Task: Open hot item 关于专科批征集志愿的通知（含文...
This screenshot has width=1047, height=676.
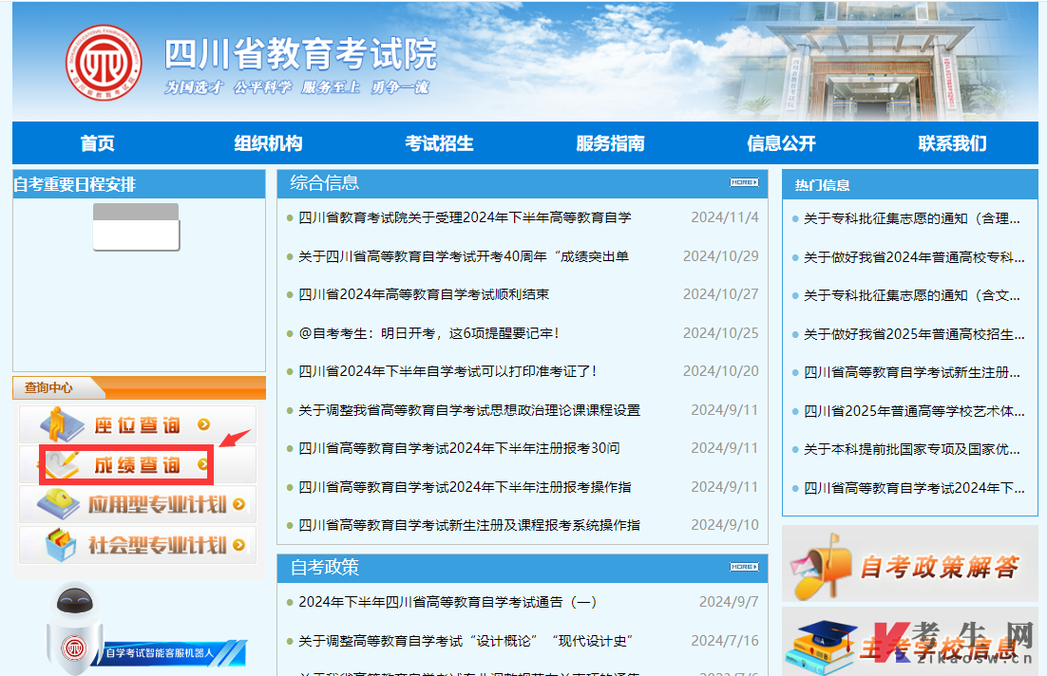Action: click(x=911, y=295)
